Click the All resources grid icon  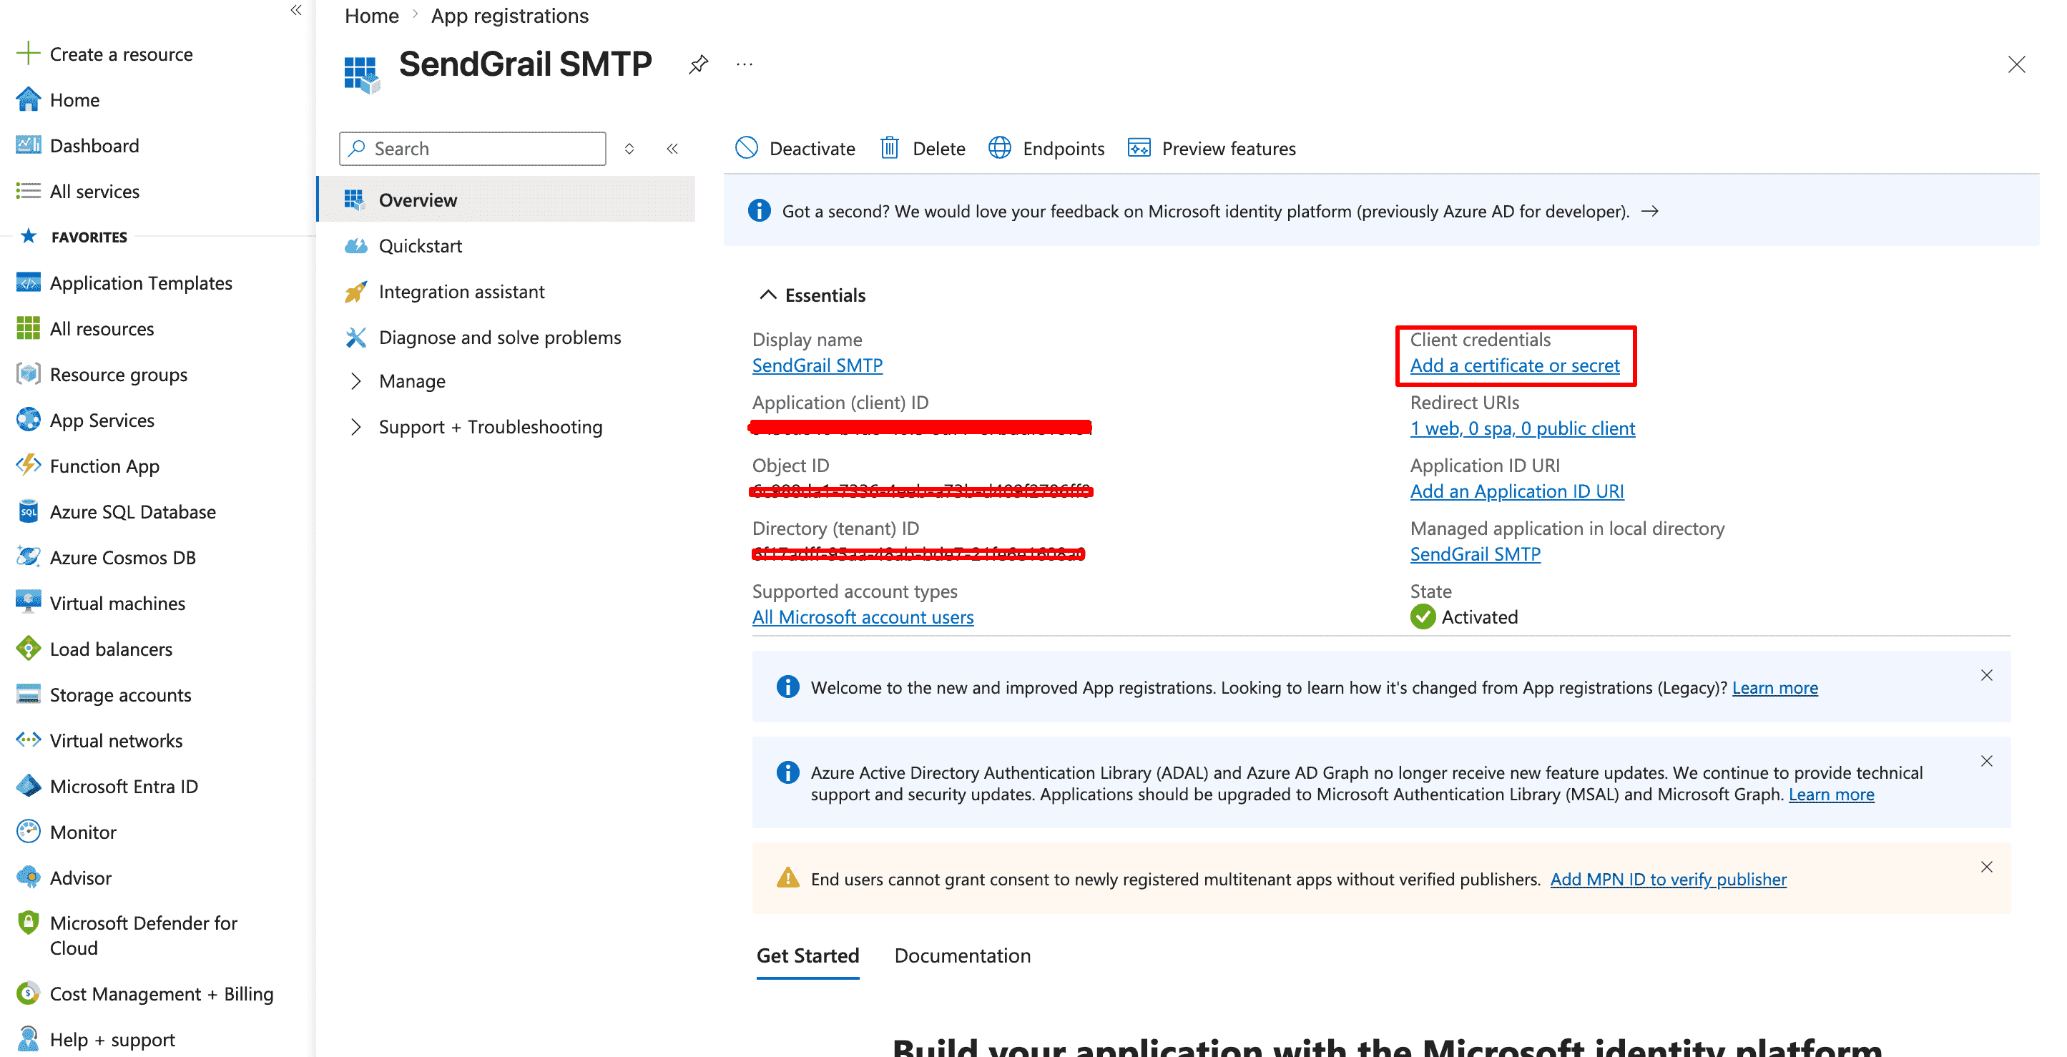point(28,328)
